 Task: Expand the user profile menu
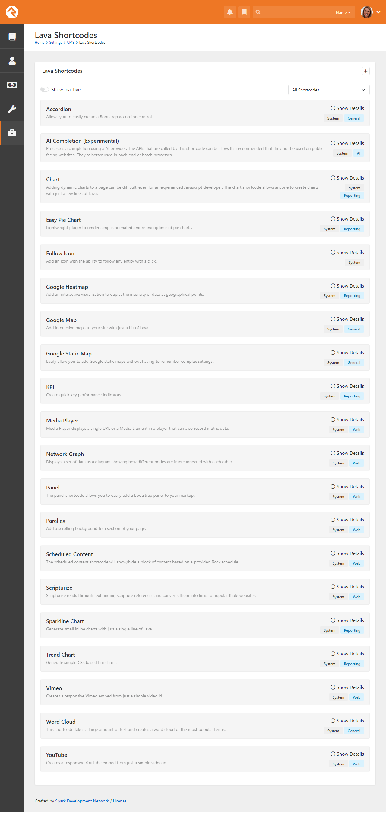[x=378, y=12]
